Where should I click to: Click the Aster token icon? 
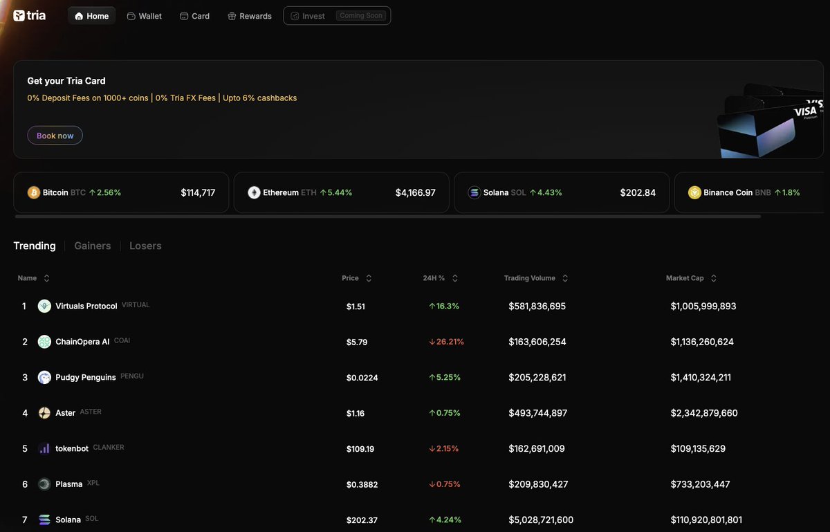coord(44,412)
